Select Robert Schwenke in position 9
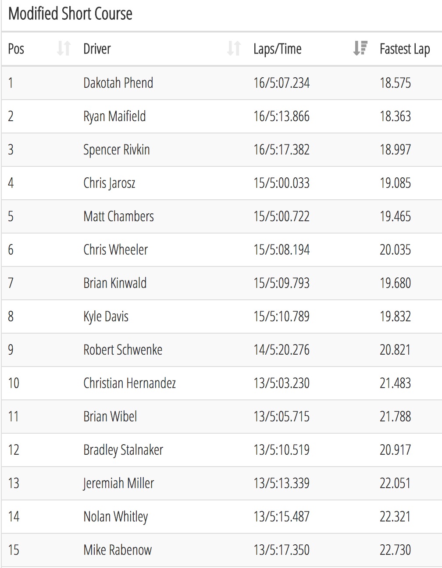 click(123, 350)
